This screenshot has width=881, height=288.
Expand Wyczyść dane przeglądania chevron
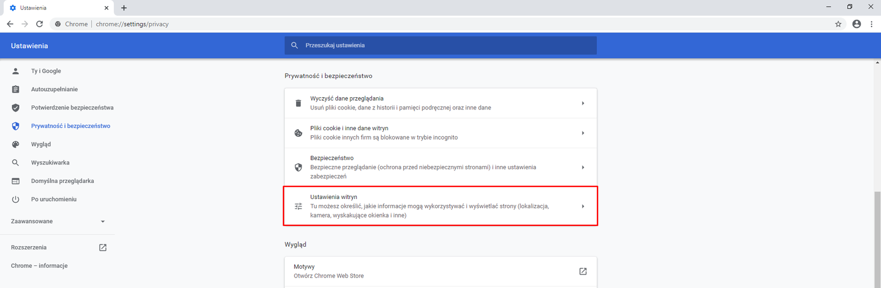(x=583, y=103)
